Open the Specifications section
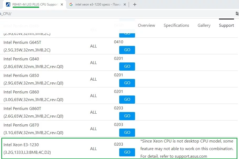The image size is (239, 159). (x=176, y=25)
